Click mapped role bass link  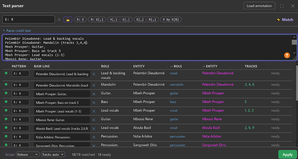coord(173,102)
